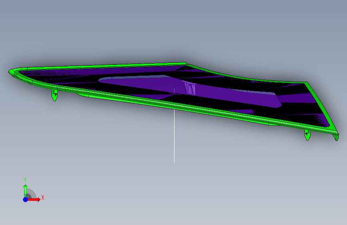Click the blue Z axis dot on triad
Viewport: 347px width, 225px height.
pyautogui.click(x=26, y=199)
